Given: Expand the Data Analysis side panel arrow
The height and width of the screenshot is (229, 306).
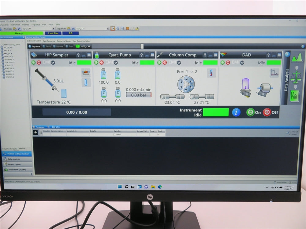Looking at the screenshot, I should (287, 54).
